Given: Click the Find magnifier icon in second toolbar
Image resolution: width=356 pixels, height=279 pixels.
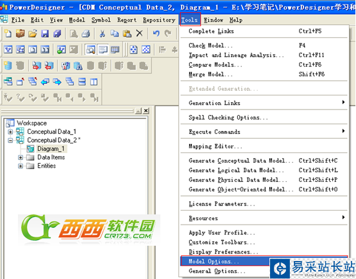Looking at the screenshot, I should [91, 50].
